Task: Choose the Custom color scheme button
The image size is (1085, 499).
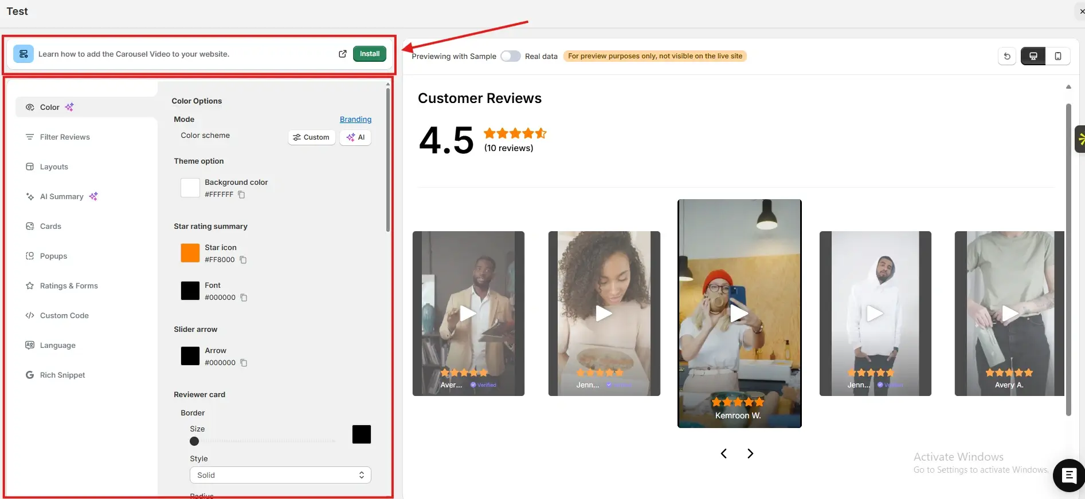Action: pos(311,137)
